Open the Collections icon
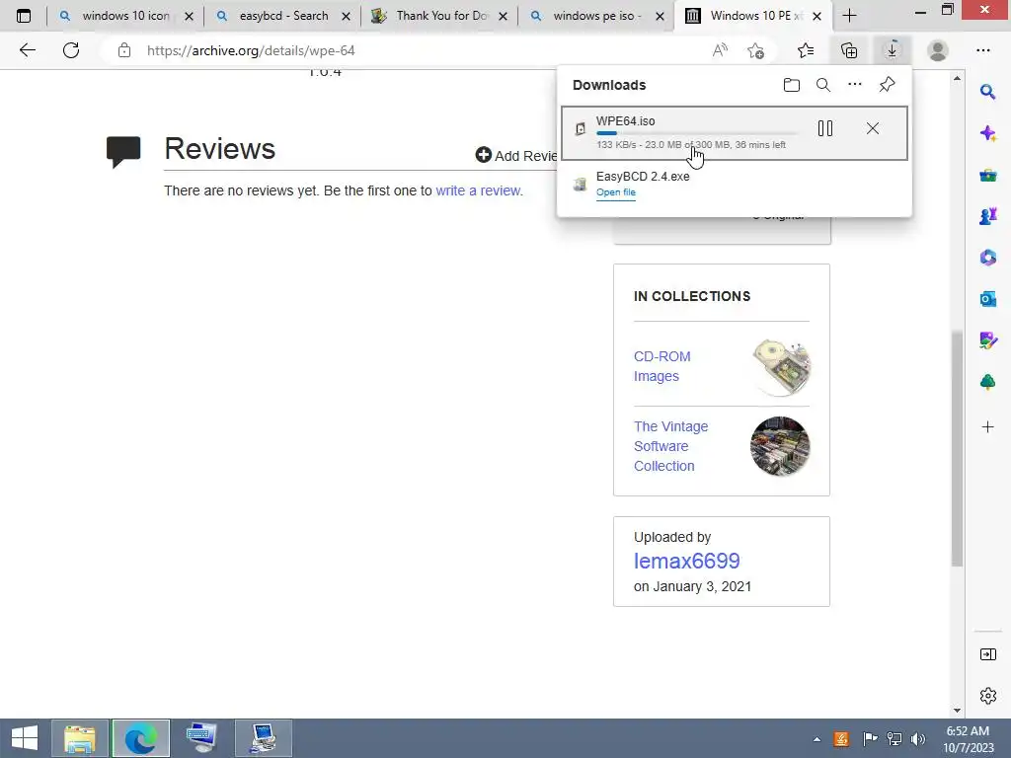This screenshot has width=1011, height=758. pyautogui.click(x=849, y=50)
